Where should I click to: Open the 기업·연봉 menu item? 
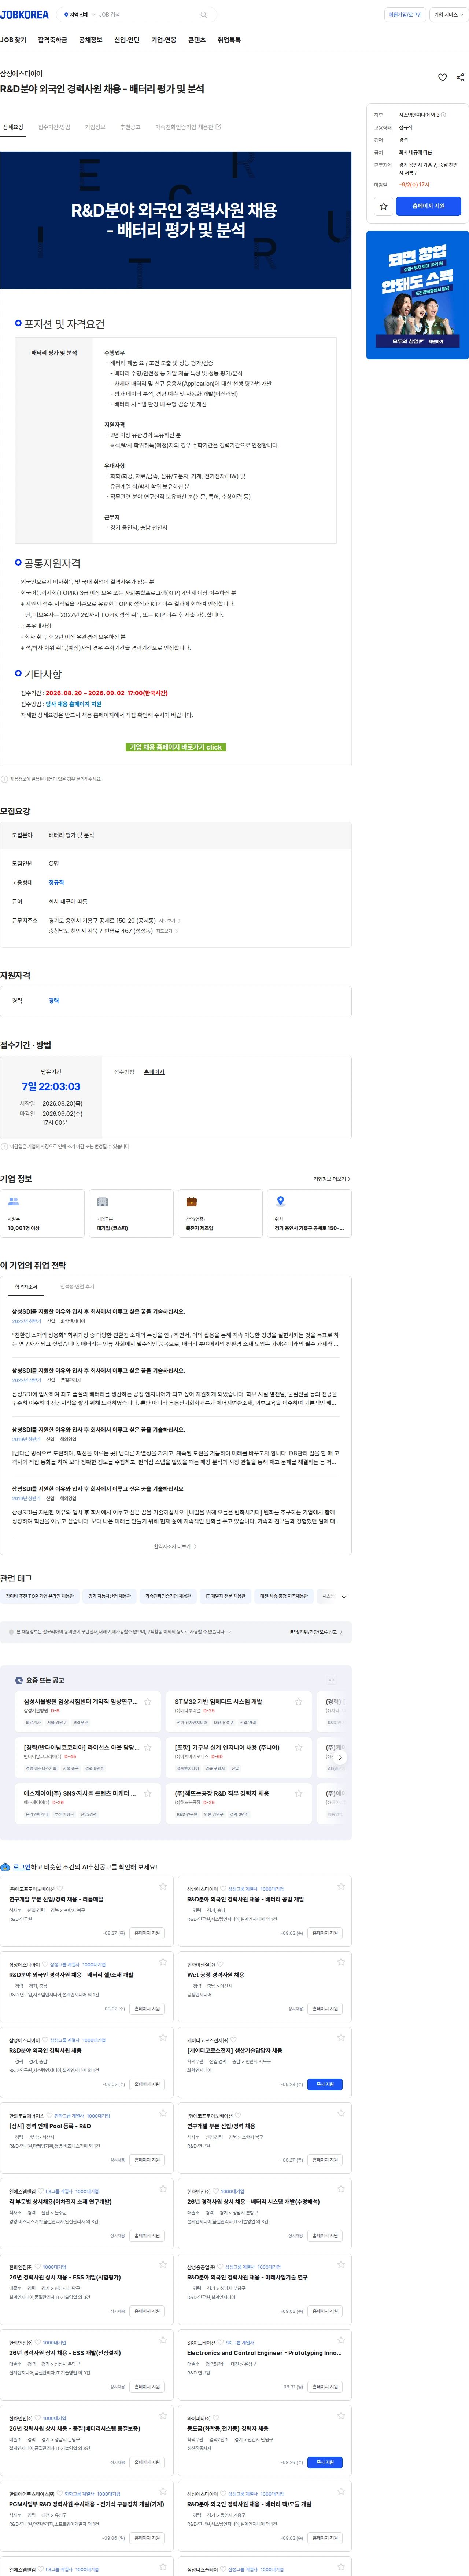pyautogui.click(x=164, y=40)
